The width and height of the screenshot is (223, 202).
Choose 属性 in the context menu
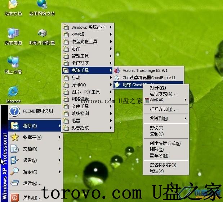(156, 171)
